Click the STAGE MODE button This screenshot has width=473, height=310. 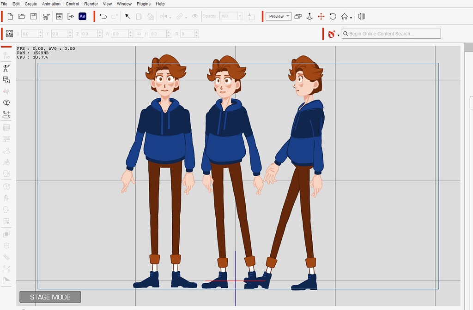[x=50, y=297]
